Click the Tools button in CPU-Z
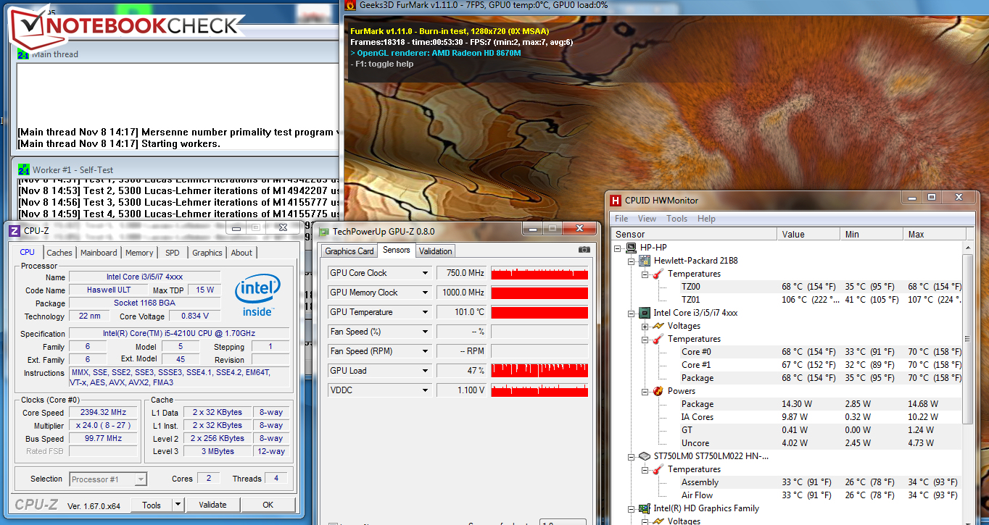The width and height of the screenshot is (989, 525). (x=152, y=505)
